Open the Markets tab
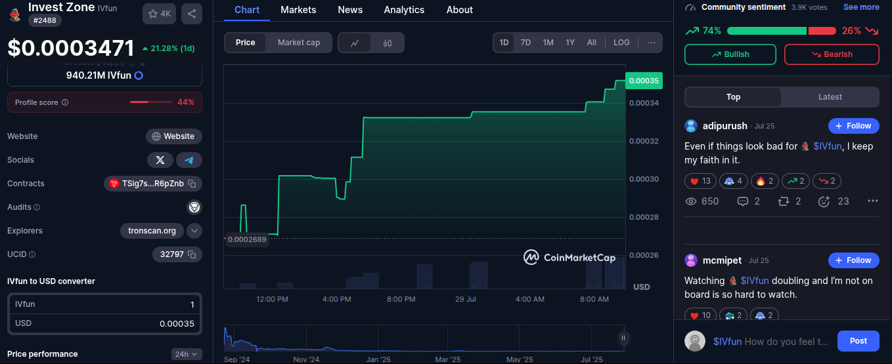 298,10
